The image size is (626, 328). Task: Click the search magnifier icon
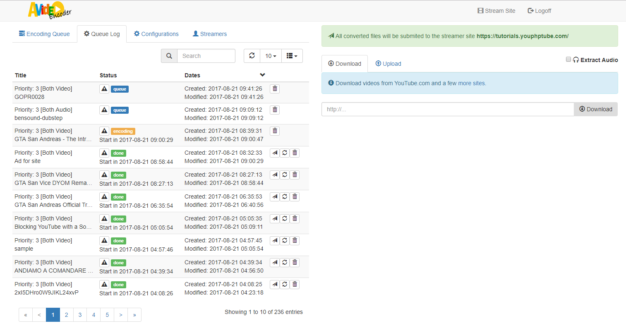pos(169,56)
